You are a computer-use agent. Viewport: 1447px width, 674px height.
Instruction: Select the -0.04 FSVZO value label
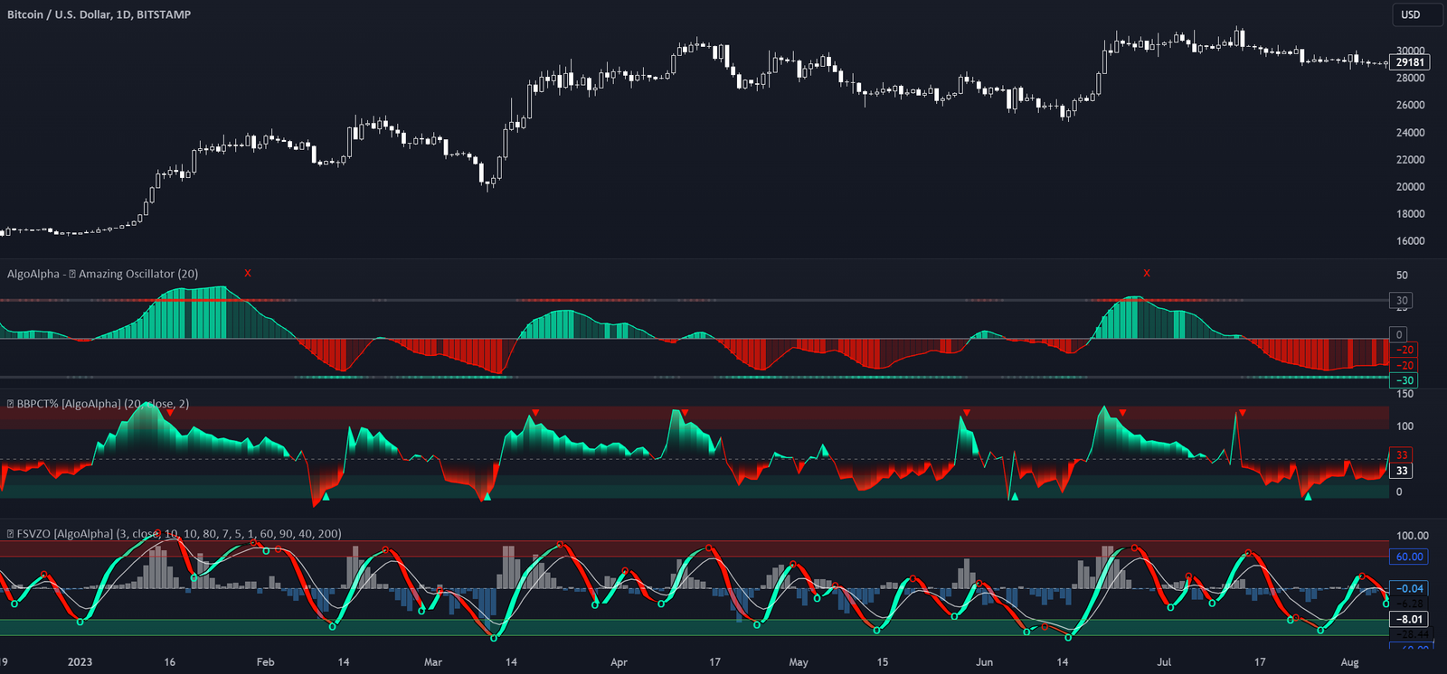(1409, 588)
